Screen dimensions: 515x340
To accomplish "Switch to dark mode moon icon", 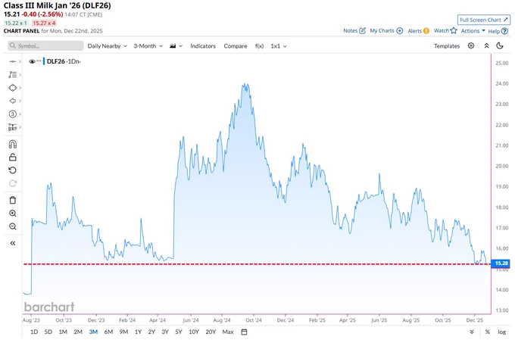I will 500,45.
